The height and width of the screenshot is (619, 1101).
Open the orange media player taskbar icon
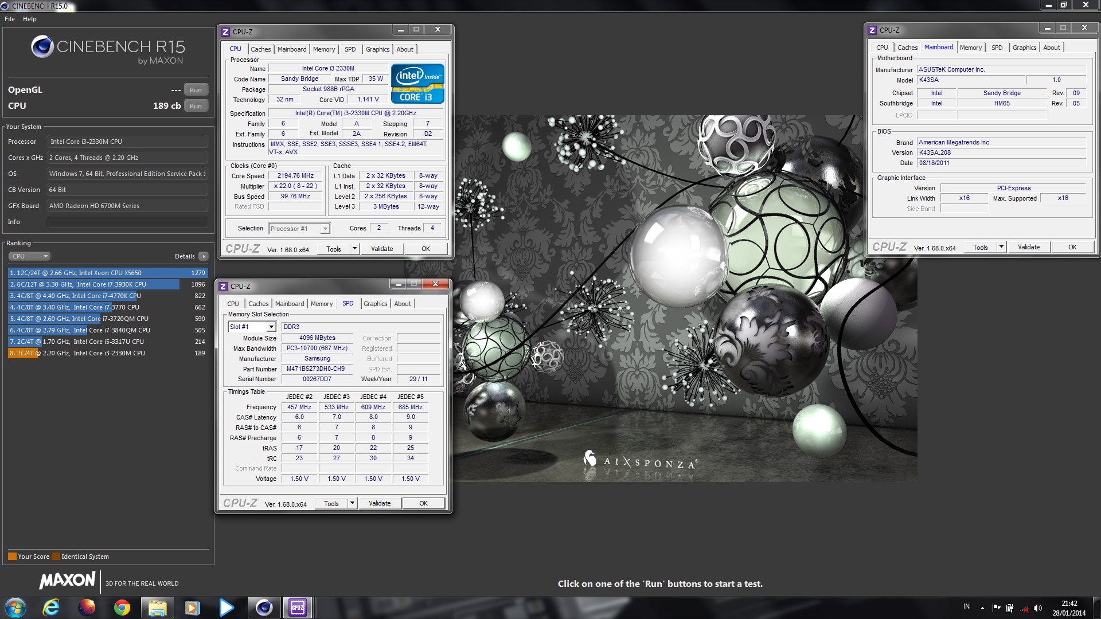coord(192,608)
